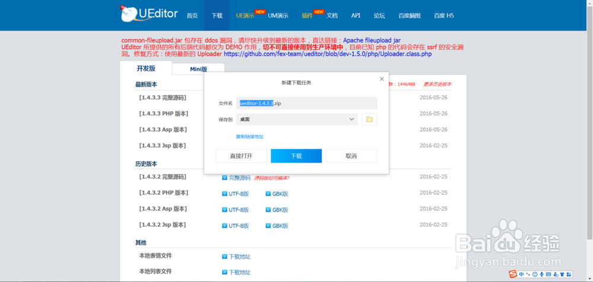The width and height of the screenshot is (593, 282).
Task: Click the 文件名 input field ueditor-1.4.3.3.zip
Action: (307, 103)
